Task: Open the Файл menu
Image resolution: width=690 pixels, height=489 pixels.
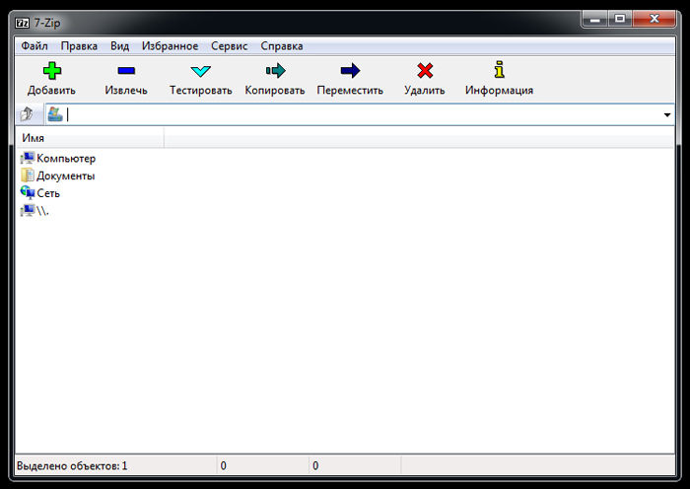Action: click(34, 46)
